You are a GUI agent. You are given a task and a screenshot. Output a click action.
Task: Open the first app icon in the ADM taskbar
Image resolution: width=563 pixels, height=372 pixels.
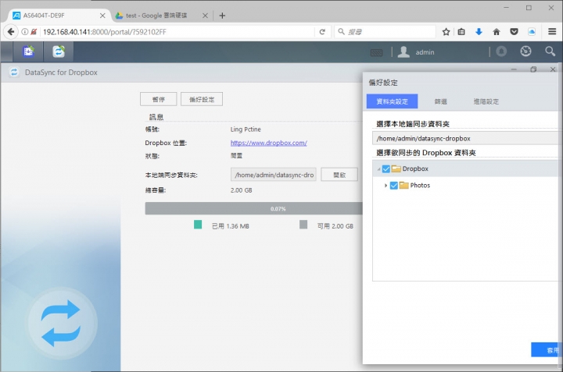[x=28, y=51]
